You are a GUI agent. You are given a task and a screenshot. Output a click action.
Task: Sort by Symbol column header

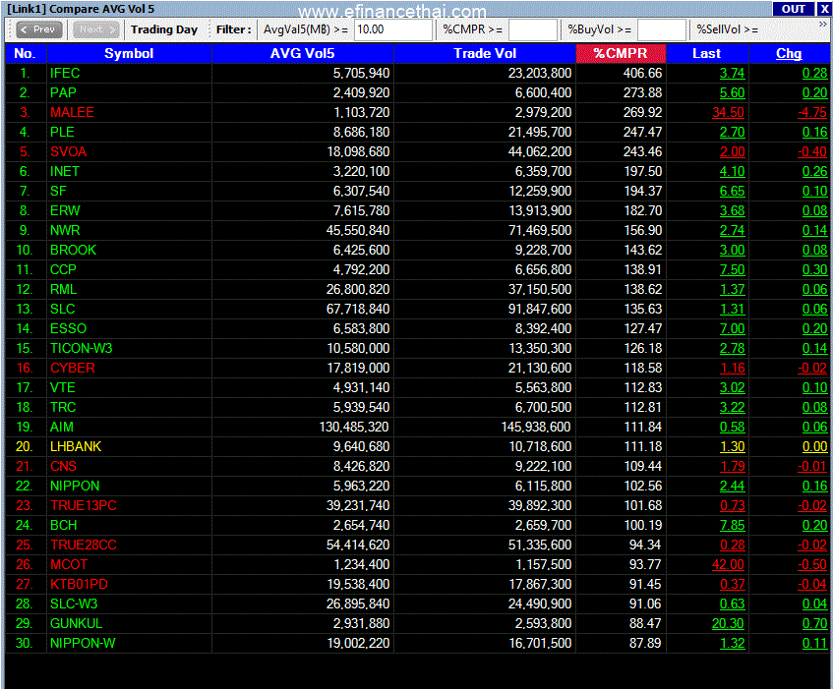(x=129, y=54)
